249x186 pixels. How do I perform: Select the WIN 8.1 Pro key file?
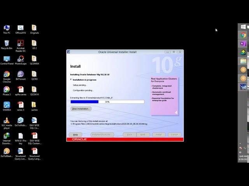click(x=21, y=139)
